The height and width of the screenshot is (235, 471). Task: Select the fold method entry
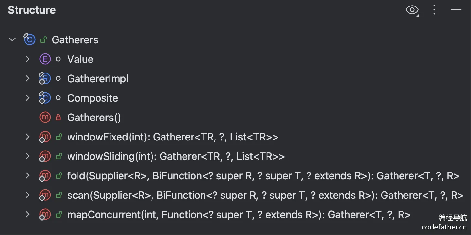point(263,176)
